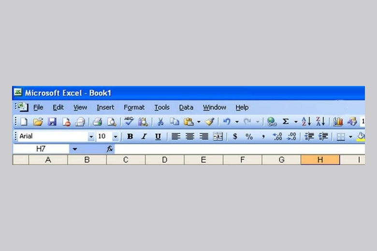Open the AutoSum functions dropdown arrow
Viewport: 377px width, 251px height.
point(295,122)
